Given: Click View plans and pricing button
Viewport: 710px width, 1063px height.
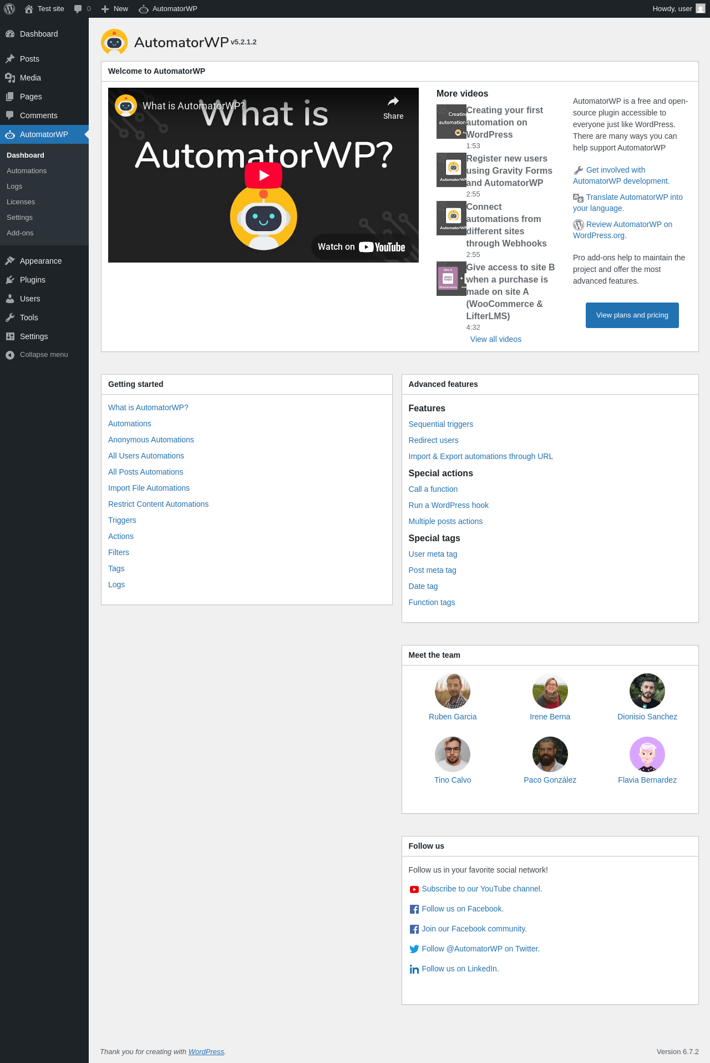Looking at the screenshot, I should 632,315.
